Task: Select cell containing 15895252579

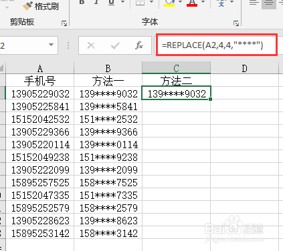Action: (40, 208)
